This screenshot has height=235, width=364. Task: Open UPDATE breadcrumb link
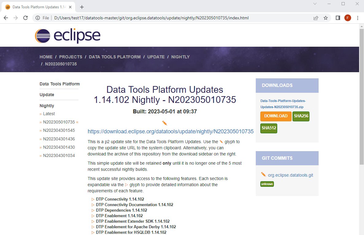point(156,57)
